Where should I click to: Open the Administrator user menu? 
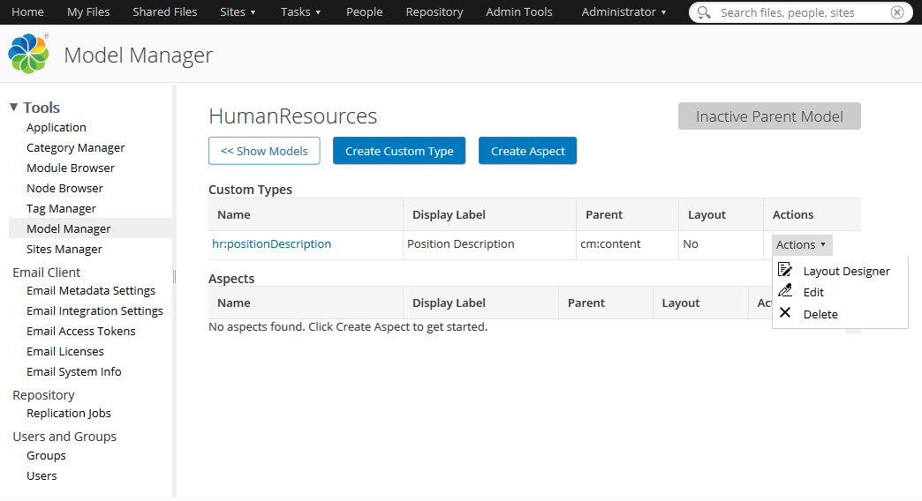(623, 11)
